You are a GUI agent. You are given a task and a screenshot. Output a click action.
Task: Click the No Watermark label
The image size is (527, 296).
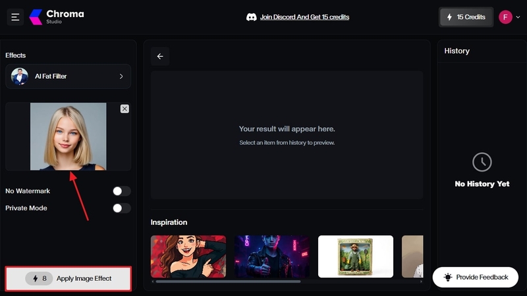point(28,191)
